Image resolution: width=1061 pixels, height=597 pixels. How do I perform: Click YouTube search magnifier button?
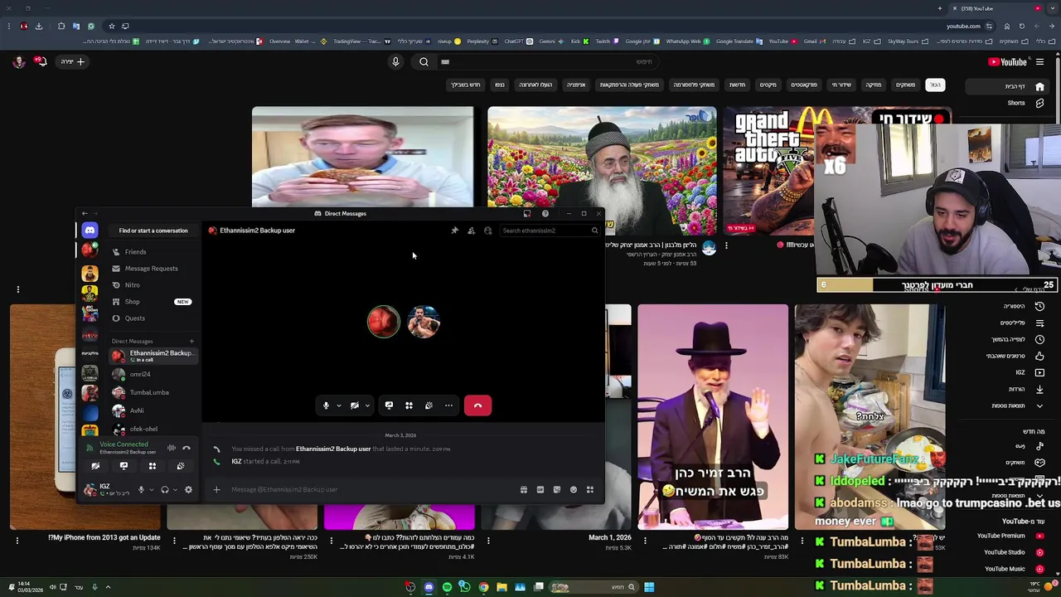424,61
